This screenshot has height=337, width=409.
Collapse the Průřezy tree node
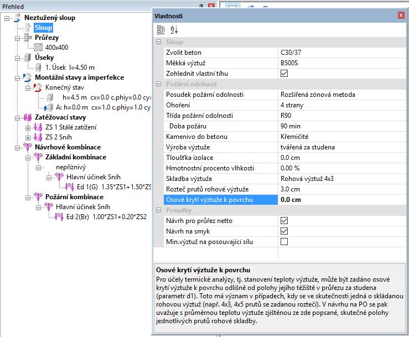(17, 38)
